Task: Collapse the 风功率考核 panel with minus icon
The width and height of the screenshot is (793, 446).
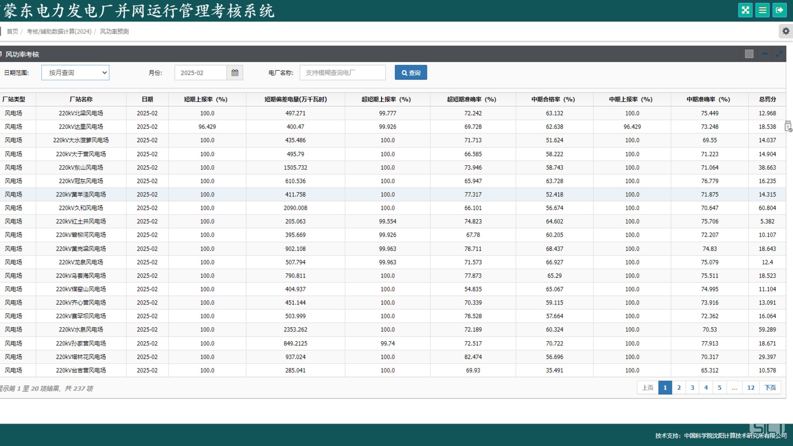Action: [x=765, y=54]
